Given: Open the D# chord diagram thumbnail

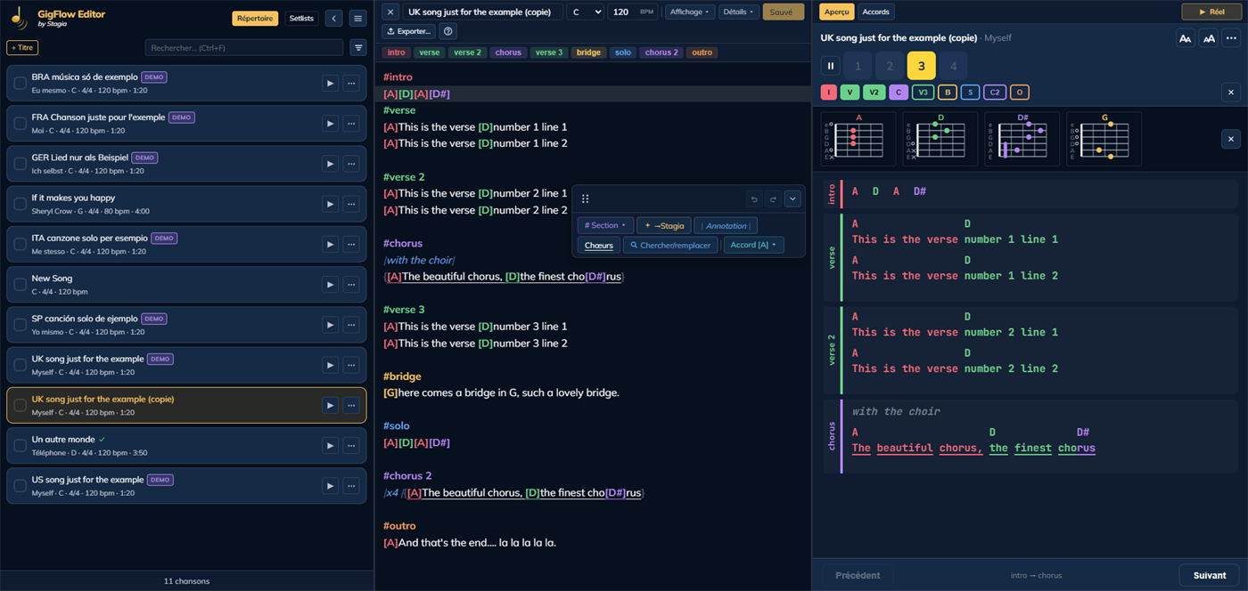Looking at the screenshot, I should click(x=1022, y=139).
